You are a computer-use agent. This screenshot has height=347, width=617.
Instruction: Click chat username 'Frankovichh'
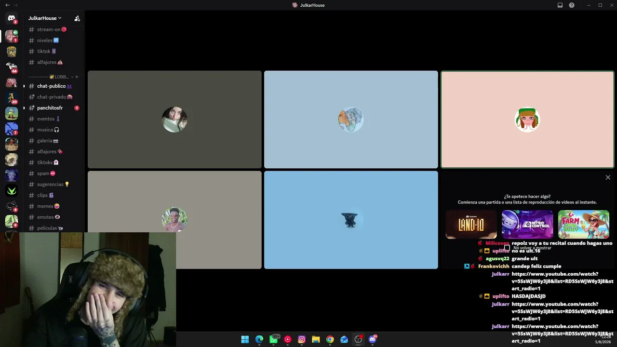point(494,267)
